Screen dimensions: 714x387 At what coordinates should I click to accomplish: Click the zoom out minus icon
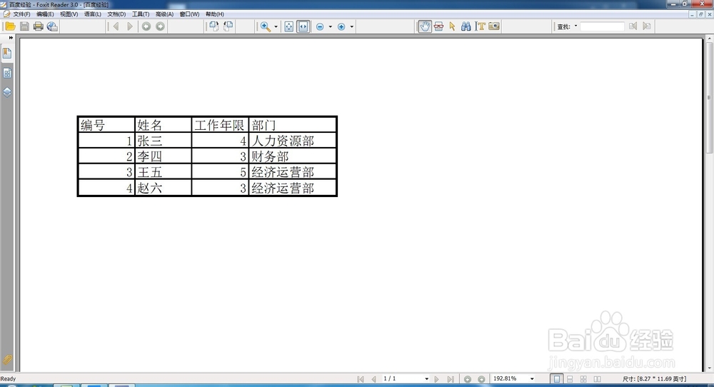pos(320,27)
